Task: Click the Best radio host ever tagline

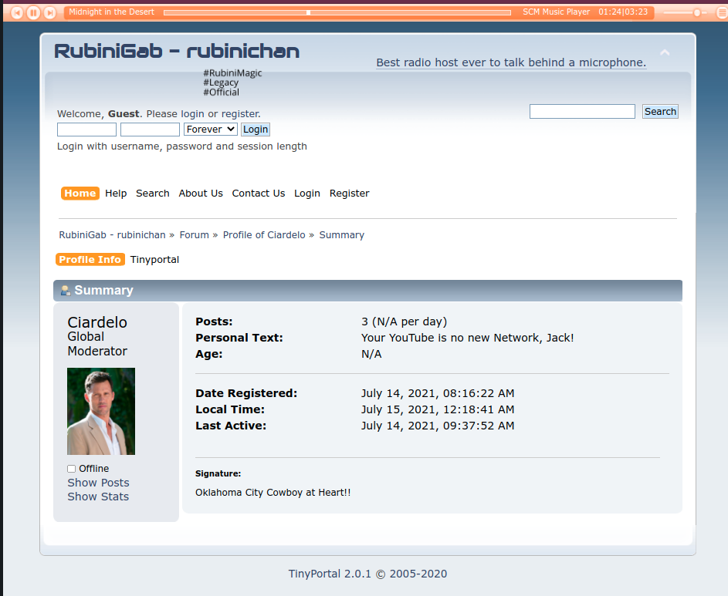Action: point(511,62)
